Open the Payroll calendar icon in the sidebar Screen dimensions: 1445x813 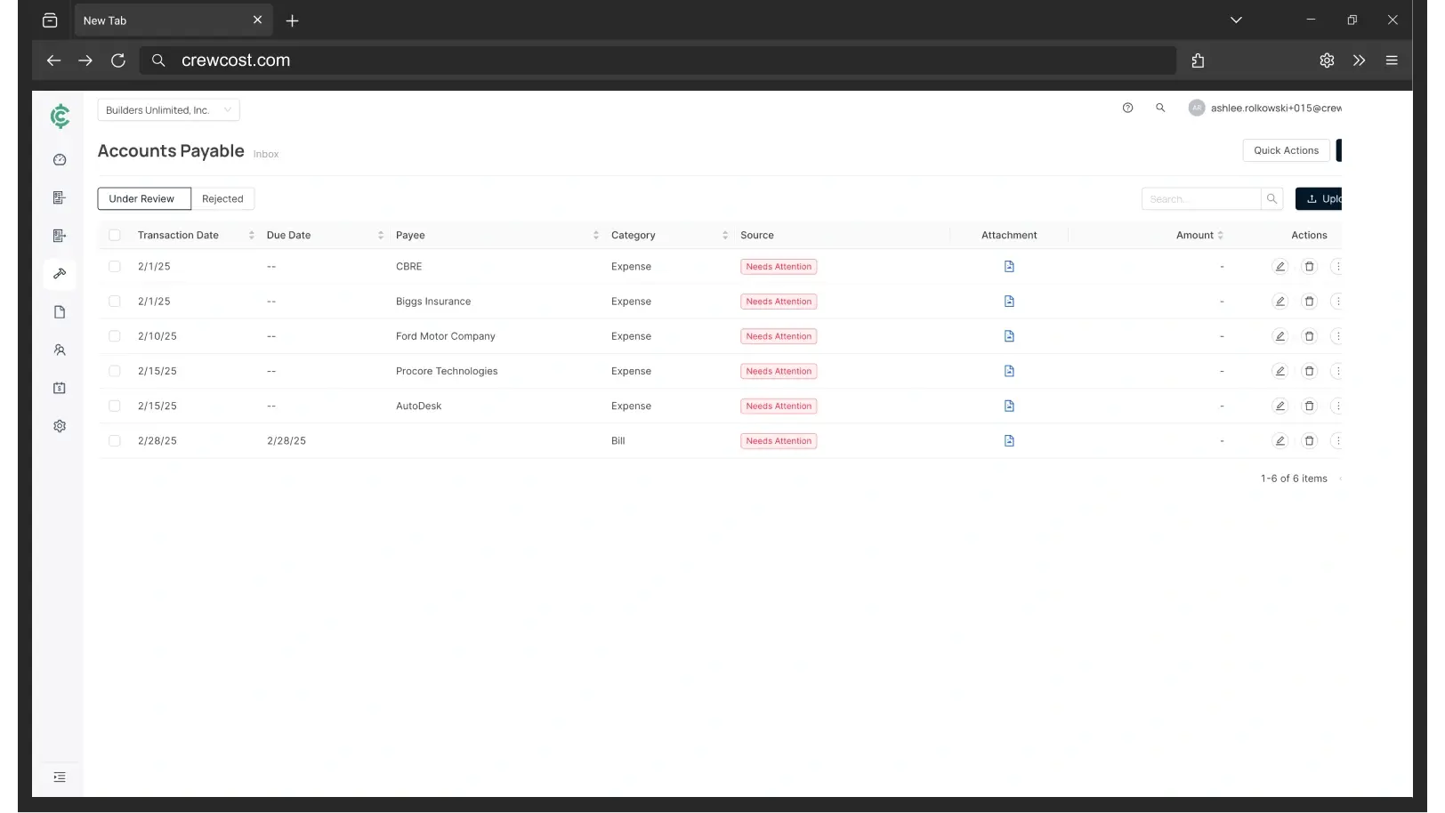(x=59, y=388)
